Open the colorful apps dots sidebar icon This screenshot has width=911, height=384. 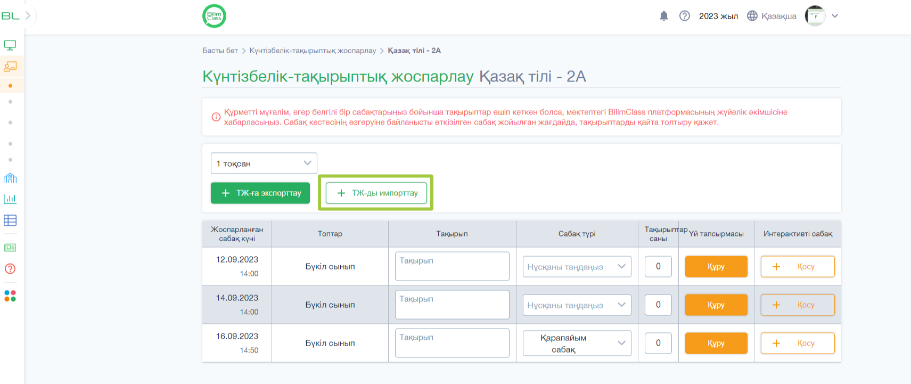point(10,296)
